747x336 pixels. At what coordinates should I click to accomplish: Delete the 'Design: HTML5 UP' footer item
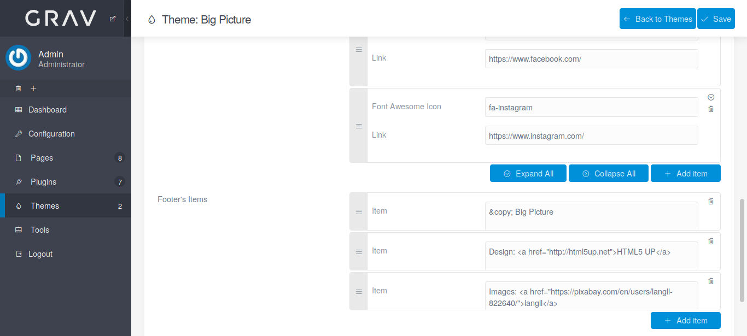[711, 241]
